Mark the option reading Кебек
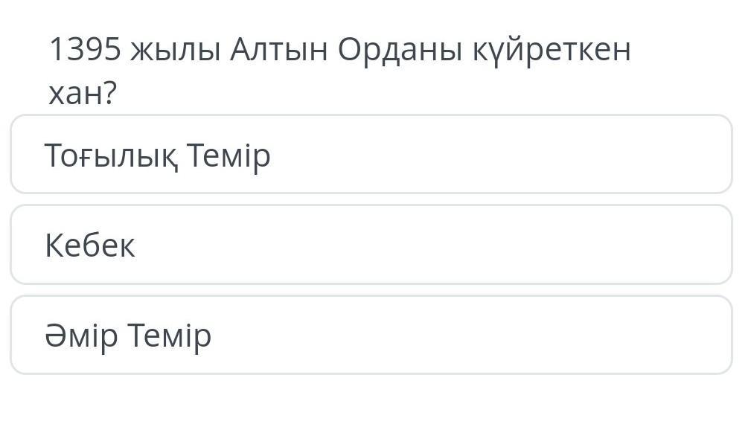 click(x=371, y=245)
